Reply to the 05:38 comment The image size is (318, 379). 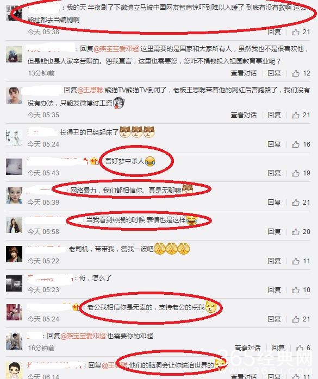pos(274,32)
